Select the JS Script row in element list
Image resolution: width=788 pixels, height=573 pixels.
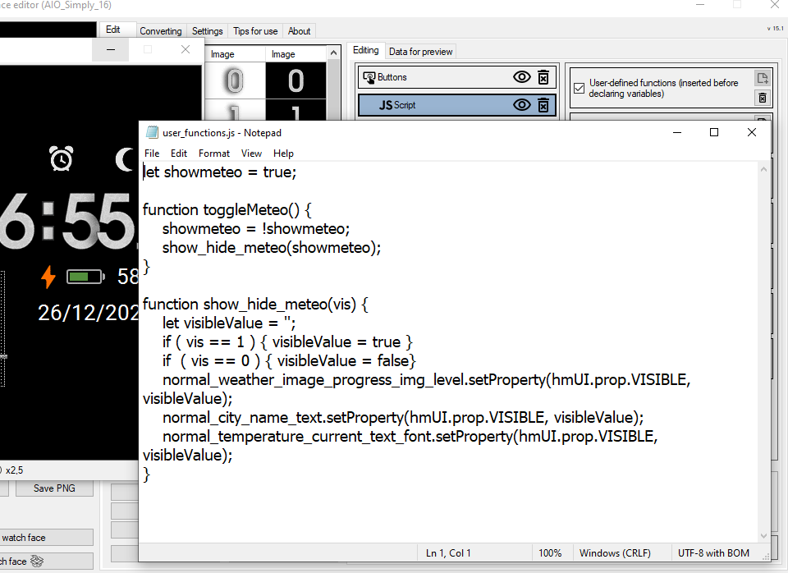click(x=457, y=104)
